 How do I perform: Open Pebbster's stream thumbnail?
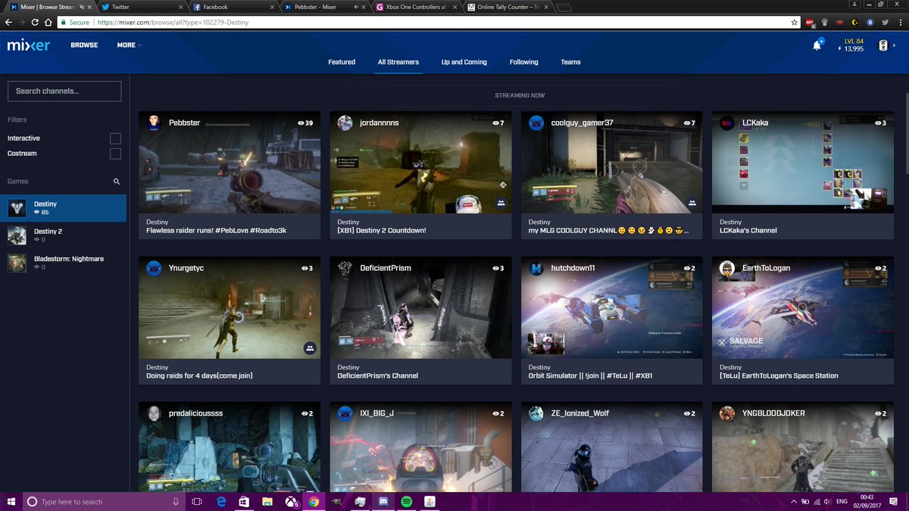(x=230, y=163)
